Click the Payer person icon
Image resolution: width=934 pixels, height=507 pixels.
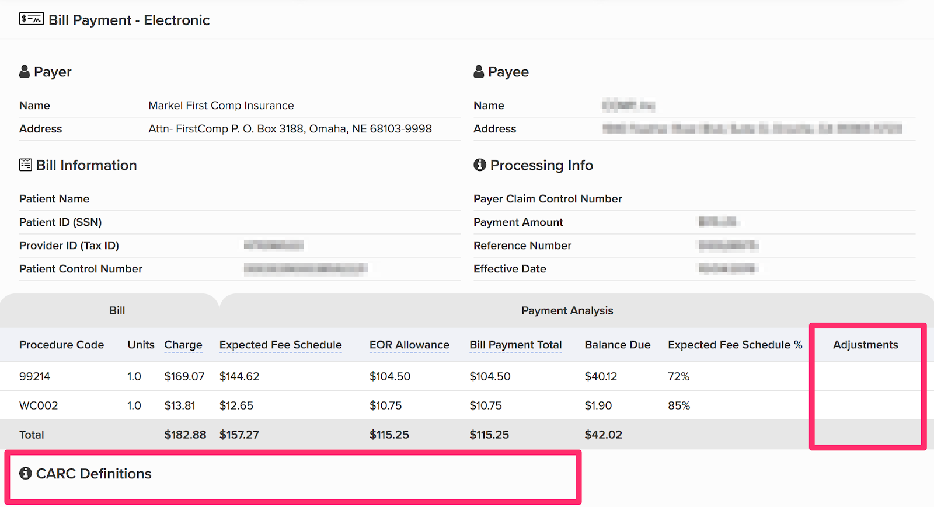click(x=25, y=72)
